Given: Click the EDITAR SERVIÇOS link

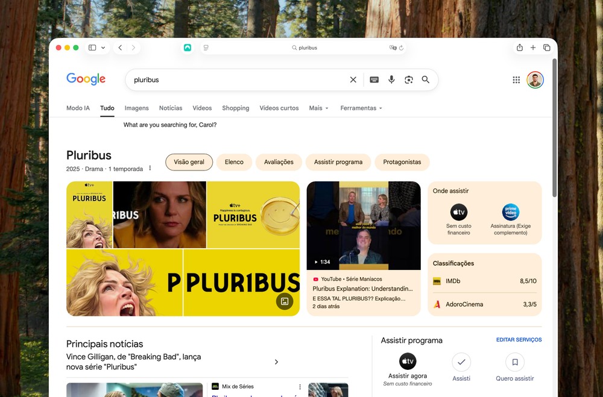Looking at the screenshot, I should [x=519, y=340].
